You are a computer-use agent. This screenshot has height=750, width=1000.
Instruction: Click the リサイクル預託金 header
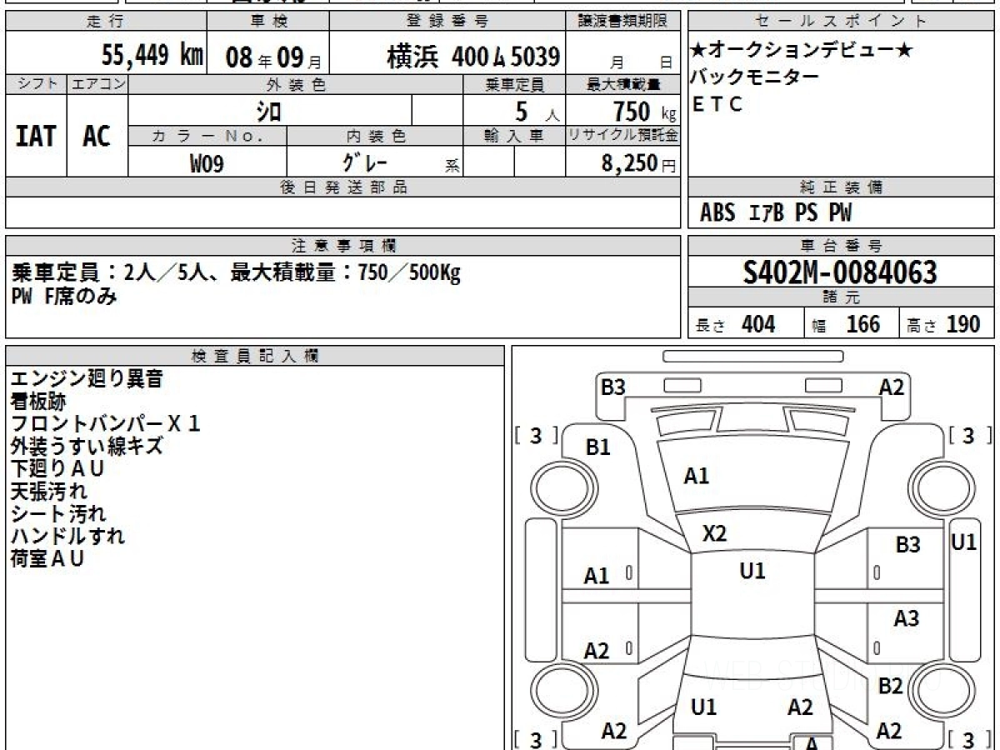click(x=623, y=136)
